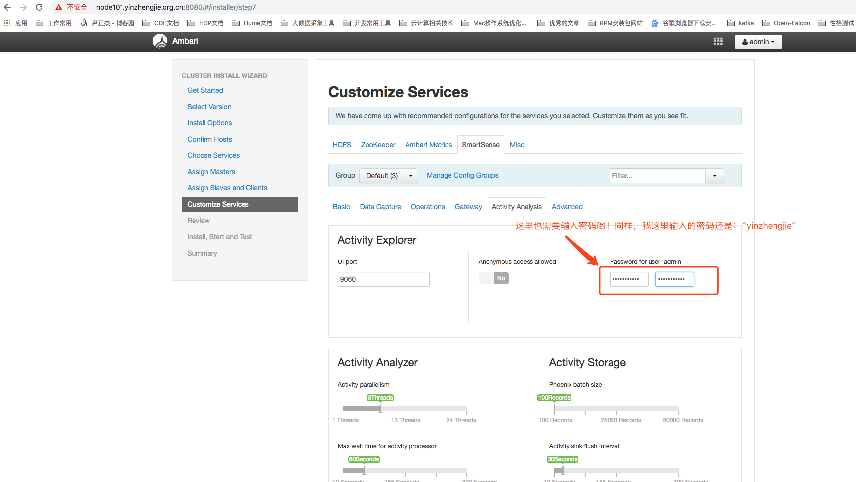Screen dimensions: 856x482
Task: Open Default (3) config group dropdown
Action: coord(382,176)
